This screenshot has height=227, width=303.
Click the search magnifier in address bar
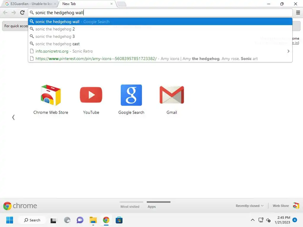[32, 12]
